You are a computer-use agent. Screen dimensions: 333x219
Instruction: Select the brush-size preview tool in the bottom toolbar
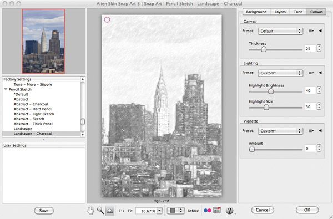[x=110, y=211]
